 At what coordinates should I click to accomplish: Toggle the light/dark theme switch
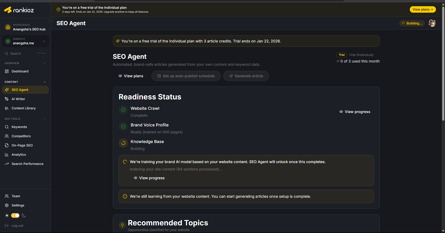pyautogui.click(x=15, y=216)
